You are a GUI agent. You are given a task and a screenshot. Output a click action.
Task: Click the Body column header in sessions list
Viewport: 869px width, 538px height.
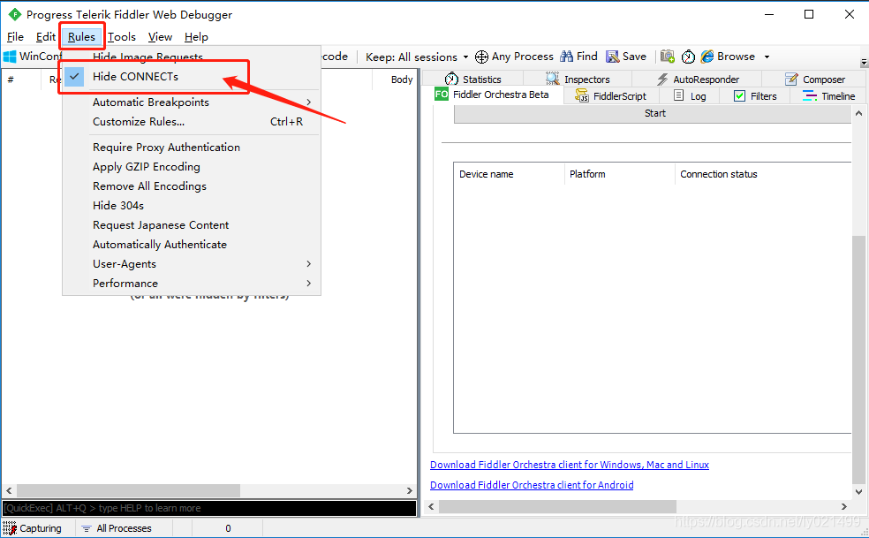(x=395, y=80)
